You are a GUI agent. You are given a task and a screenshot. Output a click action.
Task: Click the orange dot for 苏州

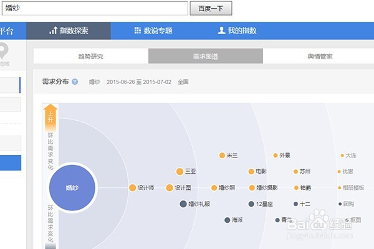point(295,172)
